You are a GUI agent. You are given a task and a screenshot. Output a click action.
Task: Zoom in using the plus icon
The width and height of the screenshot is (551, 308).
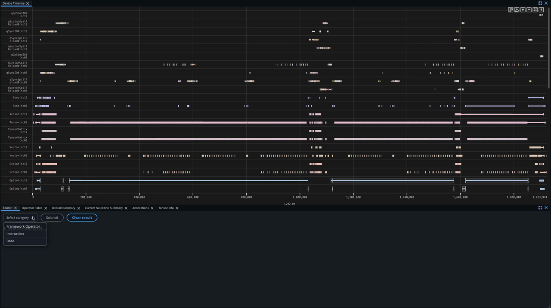(x=523, y=10)
